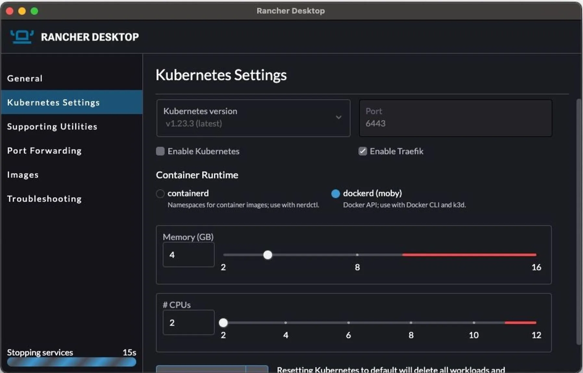Image resolution: width=583 pixels, height=373 pixels.
Task: Click the Memory slider handle
Action: pyautogui.click(x=268, y=255)
